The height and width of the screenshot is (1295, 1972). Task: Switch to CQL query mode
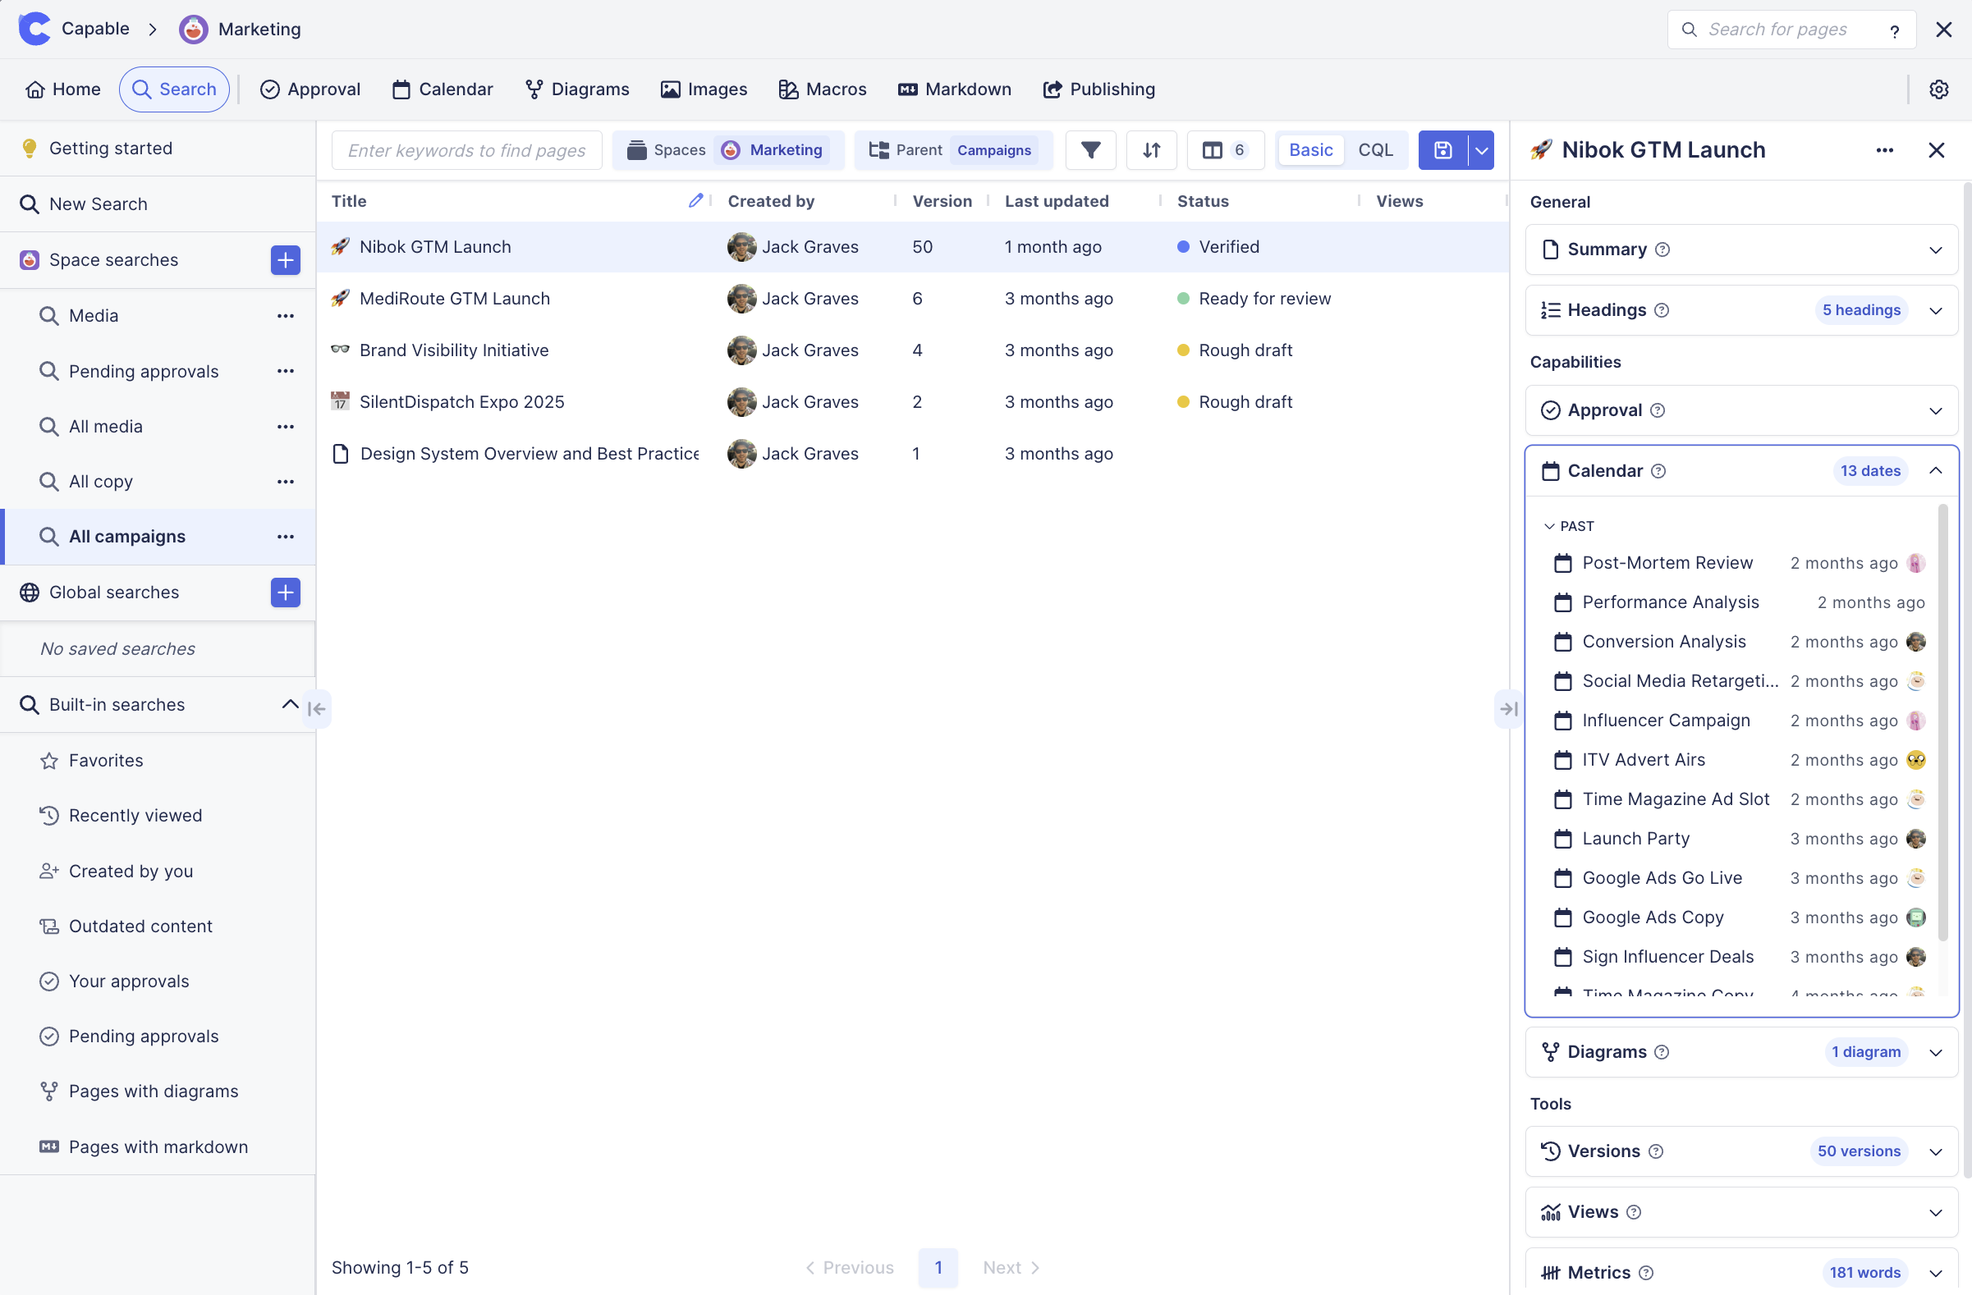tap(1374, 150)
